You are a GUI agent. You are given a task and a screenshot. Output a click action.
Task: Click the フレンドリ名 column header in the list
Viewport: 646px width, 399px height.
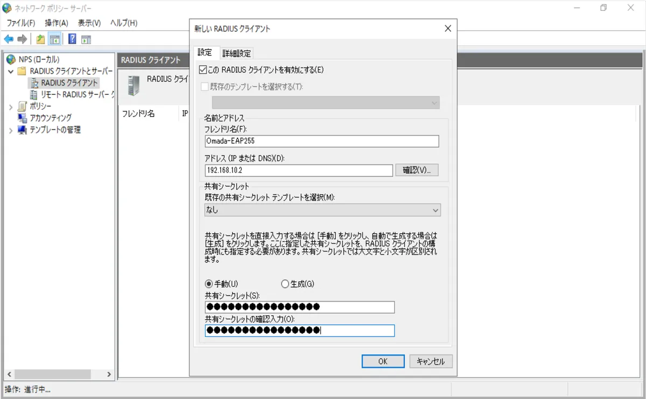coord(139,114)
